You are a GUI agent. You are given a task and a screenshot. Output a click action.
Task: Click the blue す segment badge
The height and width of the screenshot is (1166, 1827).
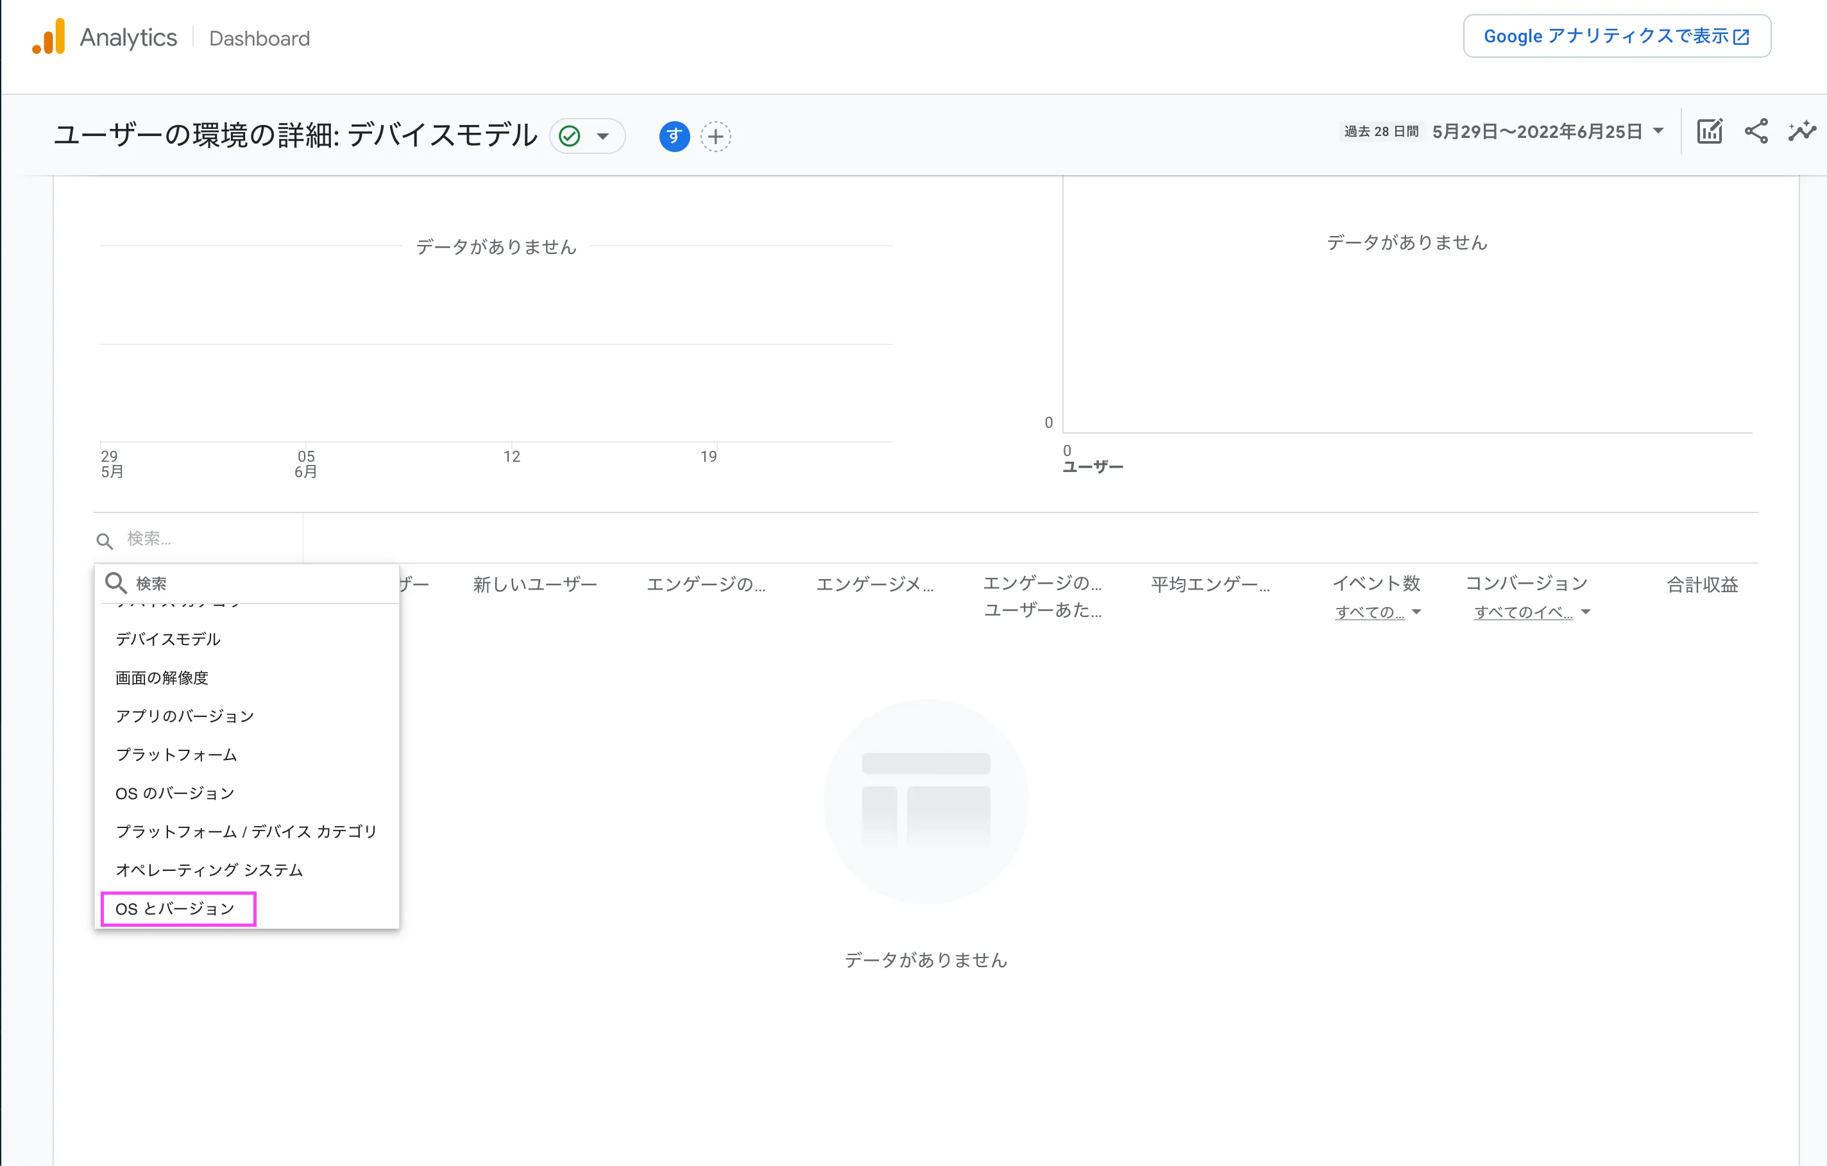pyautogui.click(x=674, y=137)
